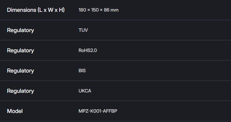Select the Dimensions (L x W x H) label
Image resolution: width=231 pixels, height=122 pixels.
36,10
